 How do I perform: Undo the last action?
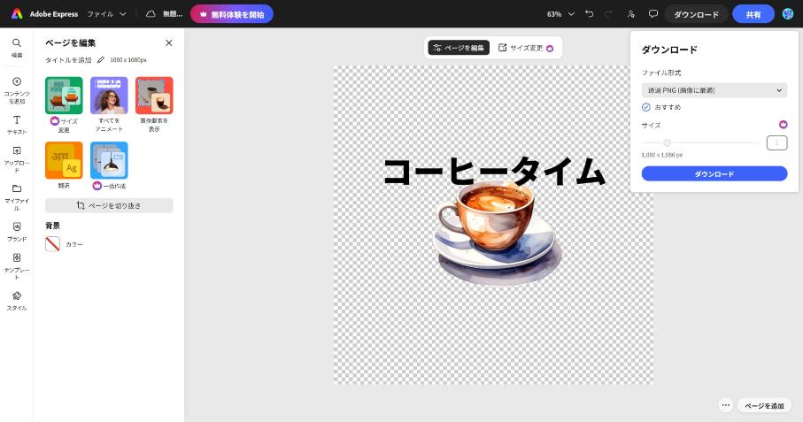coord(590,14)
